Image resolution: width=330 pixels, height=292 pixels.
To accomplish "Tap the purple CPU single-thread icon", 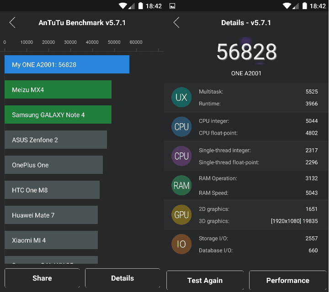I will [x=181, y=156].
